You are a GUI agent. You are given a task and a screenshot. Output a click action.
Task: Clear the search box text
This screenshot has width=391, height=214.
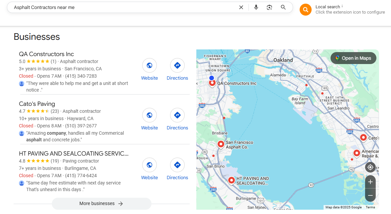click(241, 7)
